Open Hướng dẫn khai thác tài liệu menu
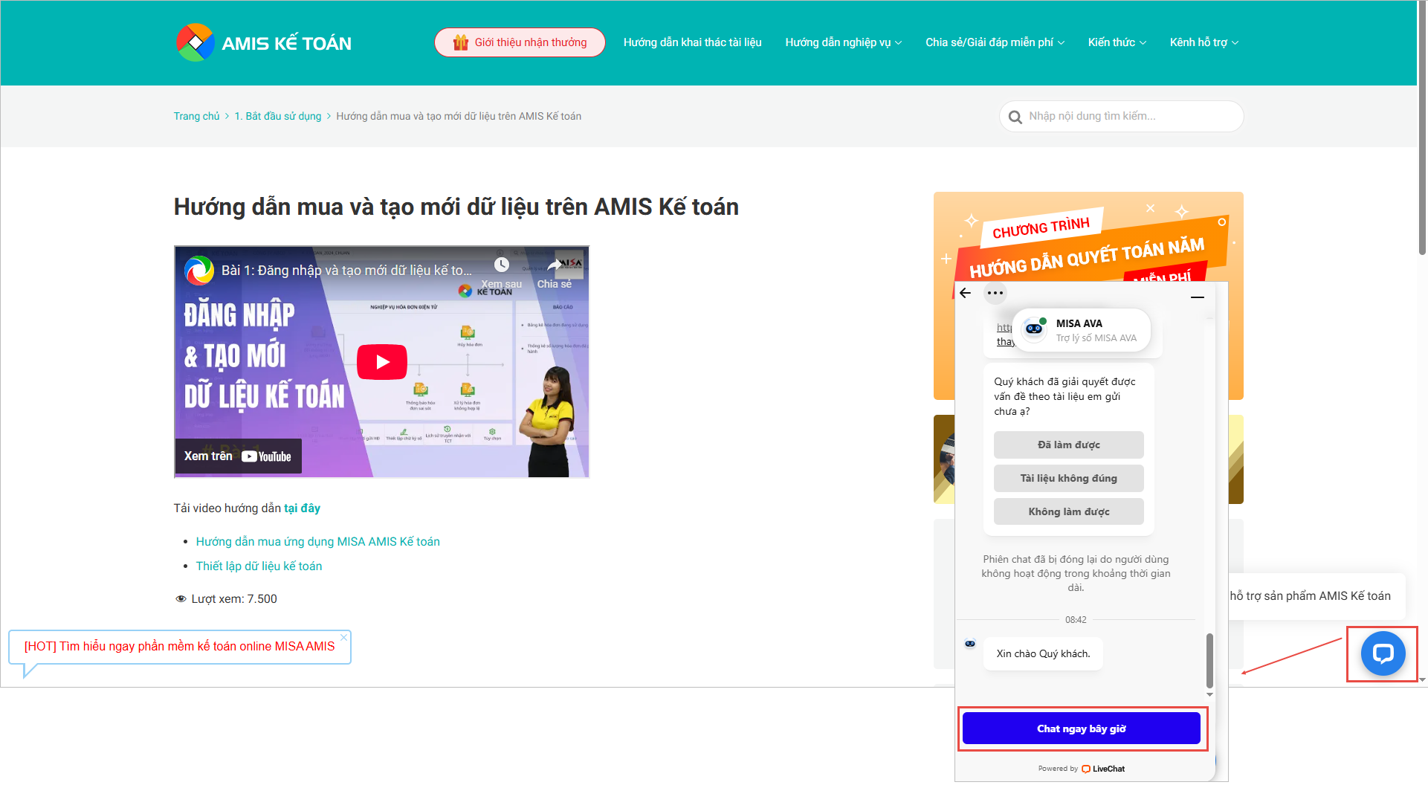This screenshot has height=785, width=1428. pos(693,42)
